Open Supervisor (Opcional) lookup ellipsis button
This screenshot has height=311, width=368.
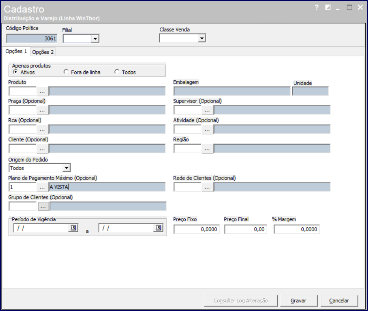pos(207,110)
